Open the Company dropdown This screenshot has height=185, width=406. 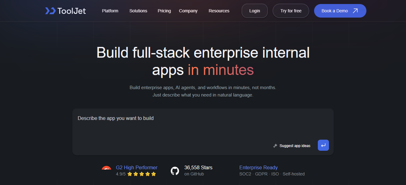coord(188,11)
